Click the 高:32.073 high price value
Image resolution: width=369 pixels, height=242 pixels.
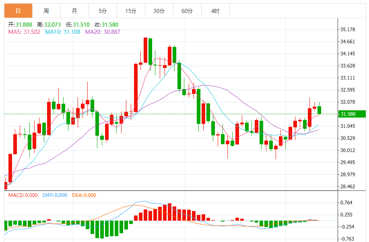(49, 25)
